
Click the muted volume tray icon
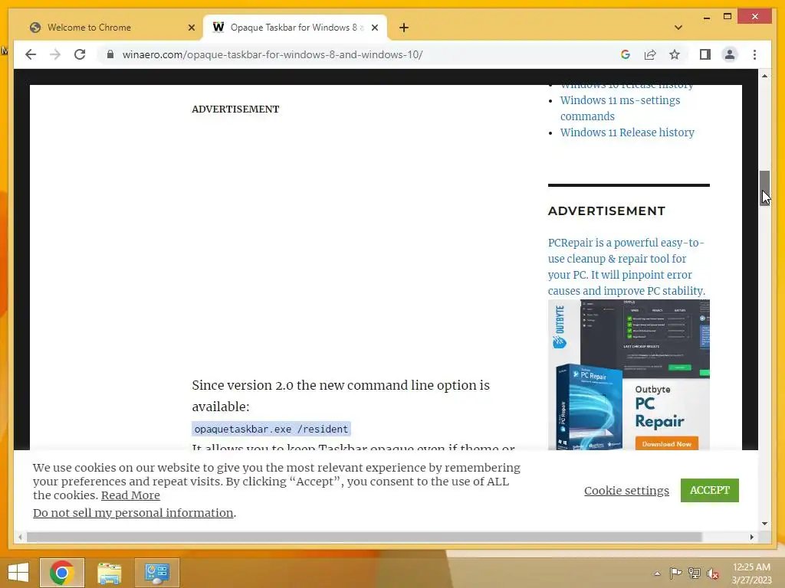click(712, 573)
